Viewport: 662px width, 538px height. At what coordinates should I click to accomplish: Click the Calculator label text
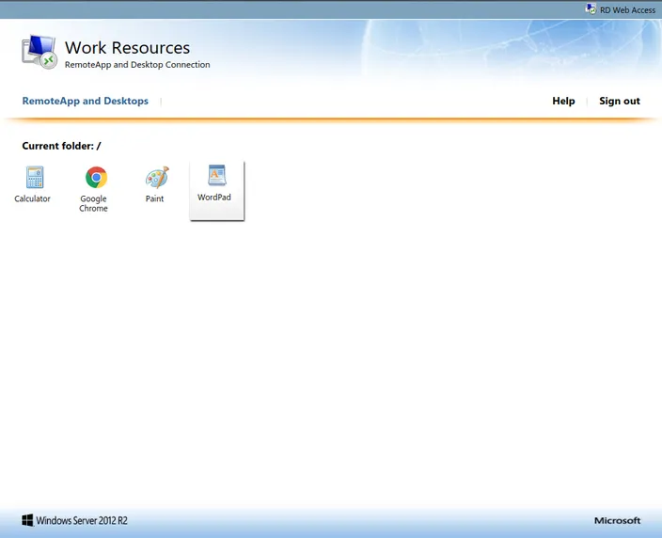[32, 198]
